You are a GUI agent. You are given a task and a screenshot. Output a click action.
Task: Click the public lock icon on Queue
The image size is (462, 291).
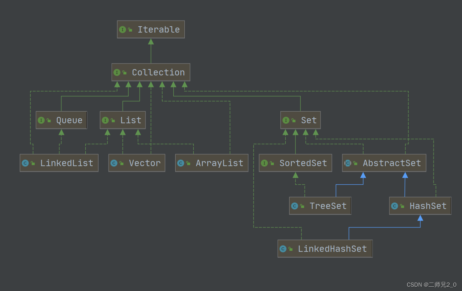tap(49, 121)
